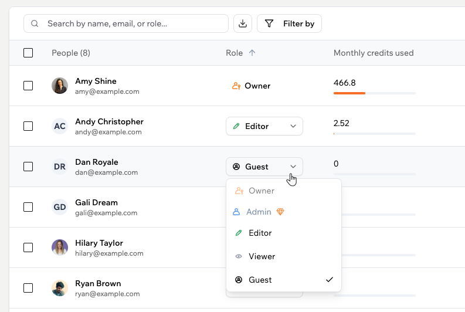465x312 pixels.
Task: Click email hilary@example.com
Action: [109, 253]
